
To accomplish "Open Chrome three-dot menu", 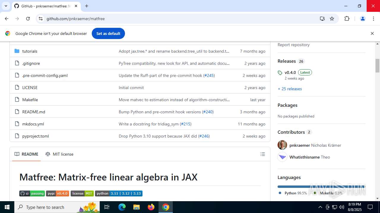I will click(373, 19).
